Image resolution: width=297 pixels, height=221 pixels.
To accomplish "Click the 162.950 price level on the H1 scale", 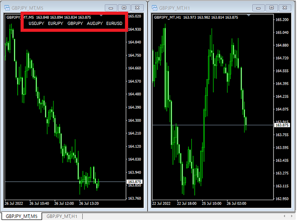I will coord(282,199).
